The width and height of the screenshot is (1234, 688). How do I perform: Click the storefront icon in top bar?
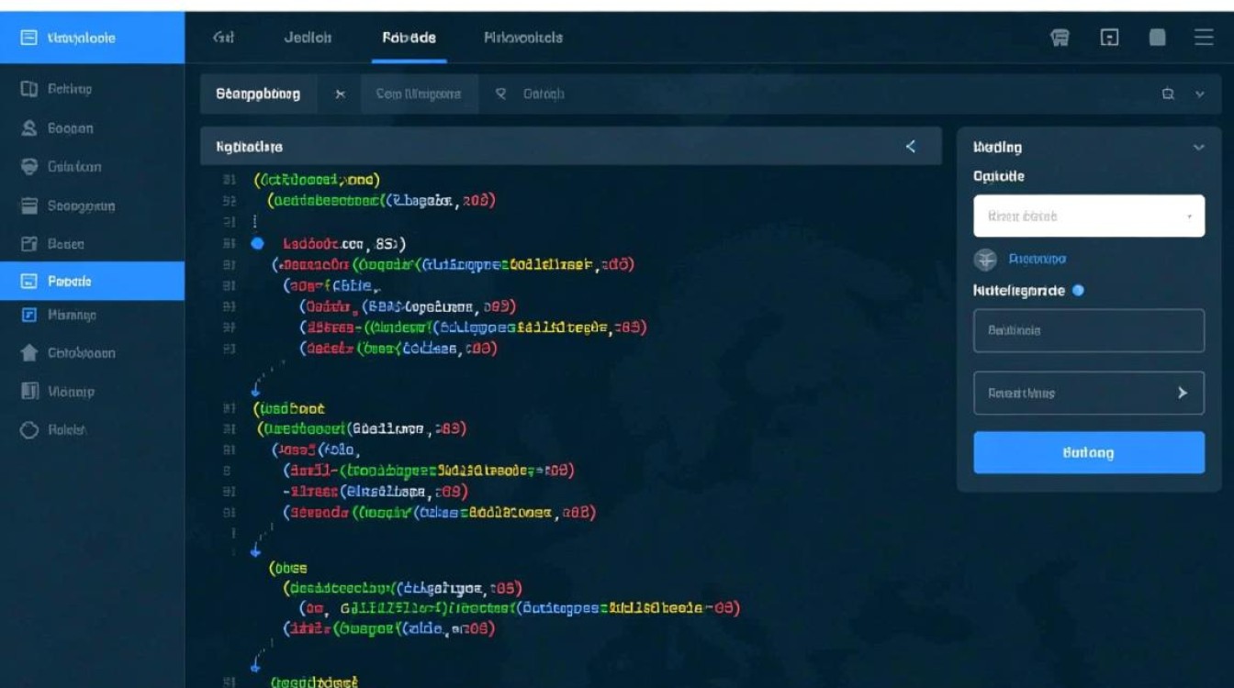[1060, 38]
